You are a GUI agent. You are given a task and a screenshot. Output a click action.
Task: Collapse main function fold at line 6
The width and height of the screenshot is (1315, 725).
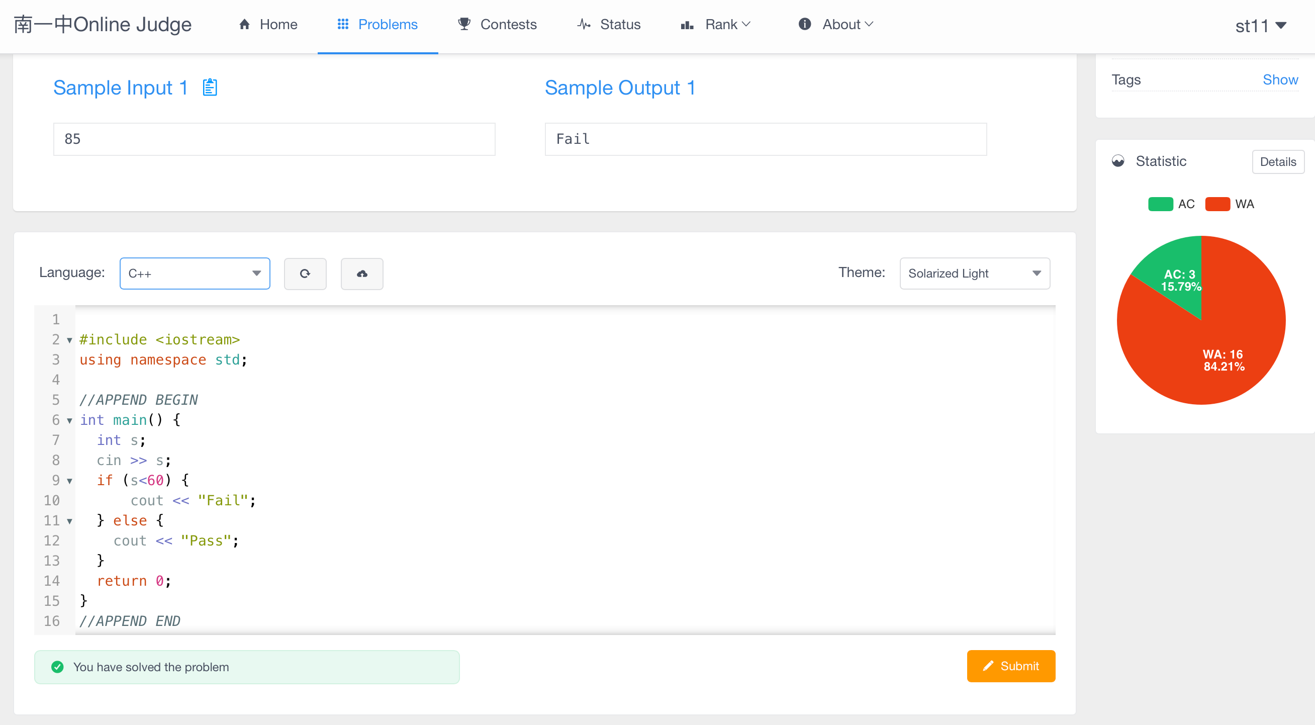69,421
